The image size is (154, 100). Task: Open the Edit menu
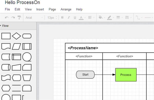(17, 9)
